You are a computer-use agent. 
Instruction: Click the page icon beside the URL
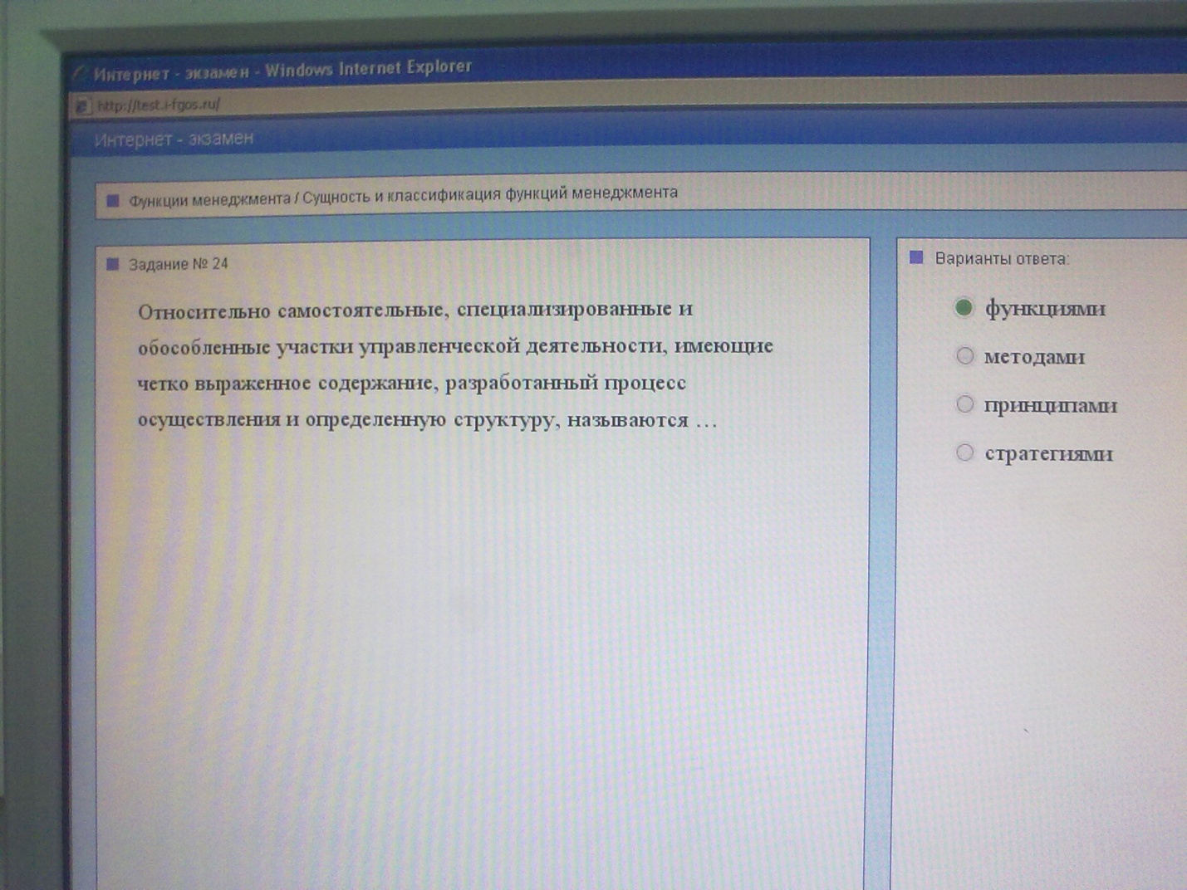point(81,105)
